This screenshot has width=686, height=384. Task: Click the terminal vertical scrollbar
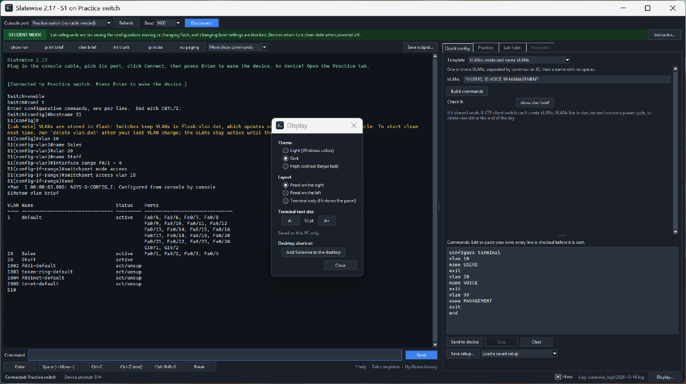pyautogui.click(x=435, y=200)
